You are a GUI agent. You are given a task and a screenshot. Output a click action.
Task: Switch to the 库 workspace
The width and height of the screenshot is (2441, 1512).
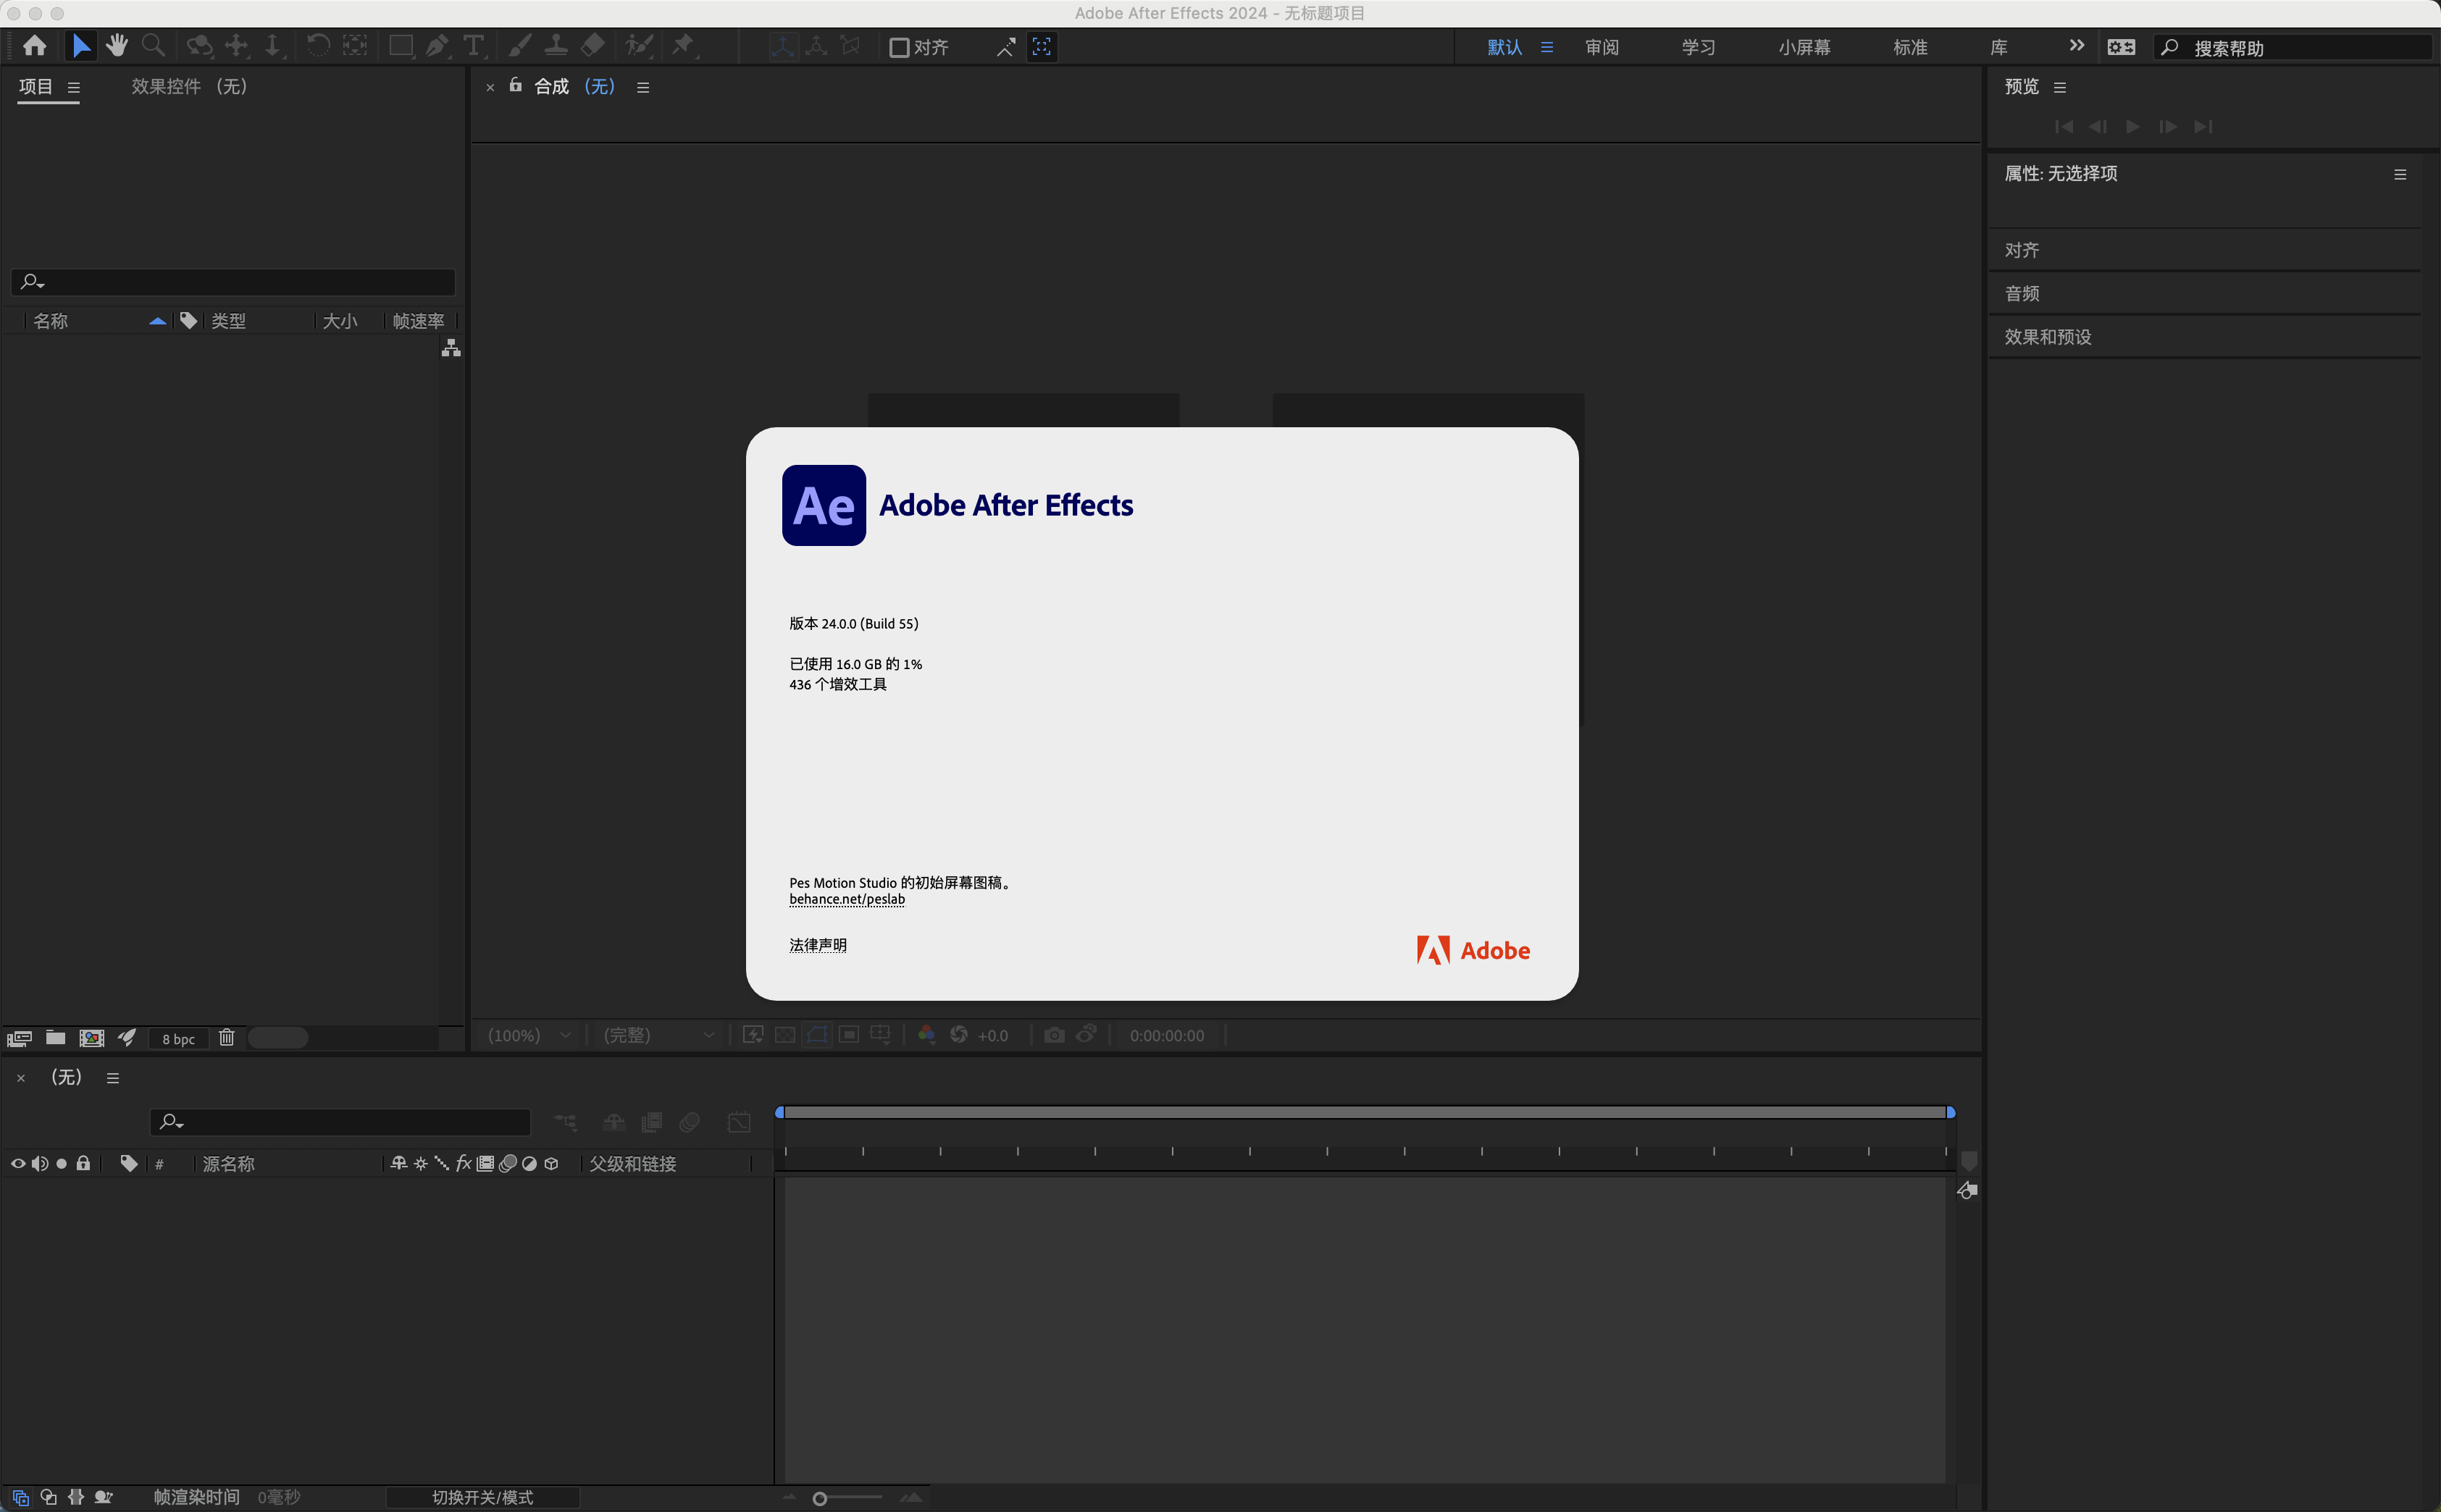(1999, 47)
